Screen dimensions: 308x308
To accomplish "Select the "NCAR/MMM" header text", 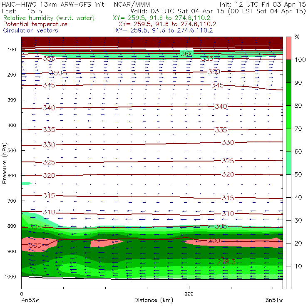I will click(132, 5).
